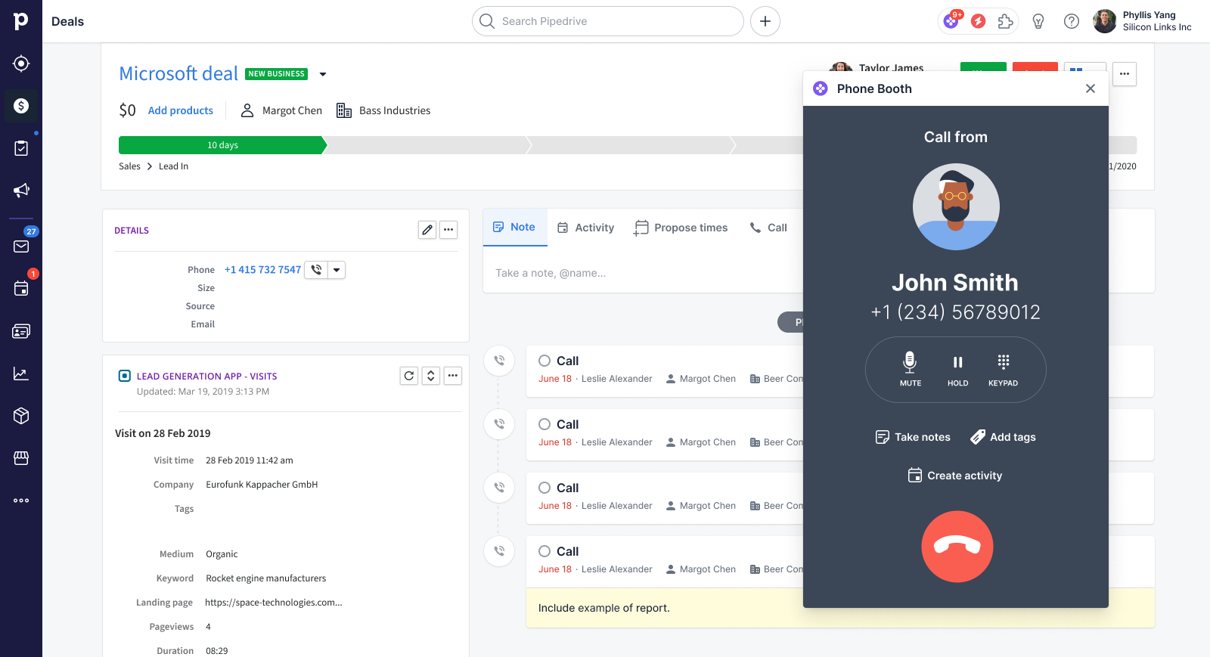Click Create activity in Phone Booth

(955, 476)
